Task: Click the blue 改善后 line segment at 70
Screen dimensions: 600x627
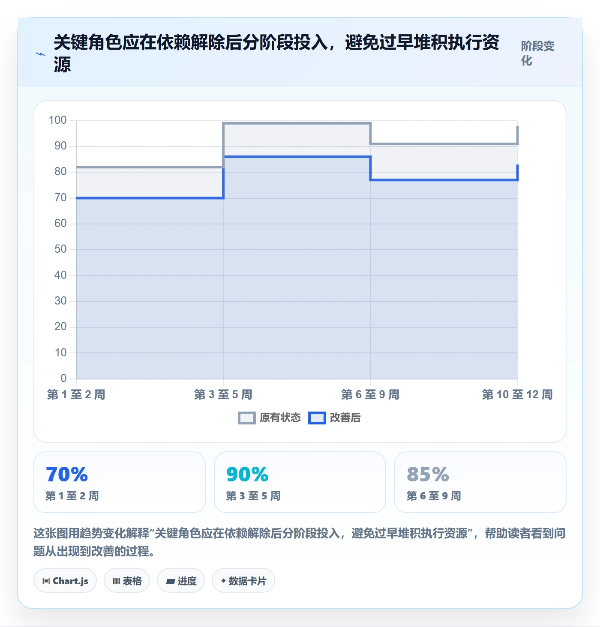Action: pyautogui.click(x=150, y=198)
